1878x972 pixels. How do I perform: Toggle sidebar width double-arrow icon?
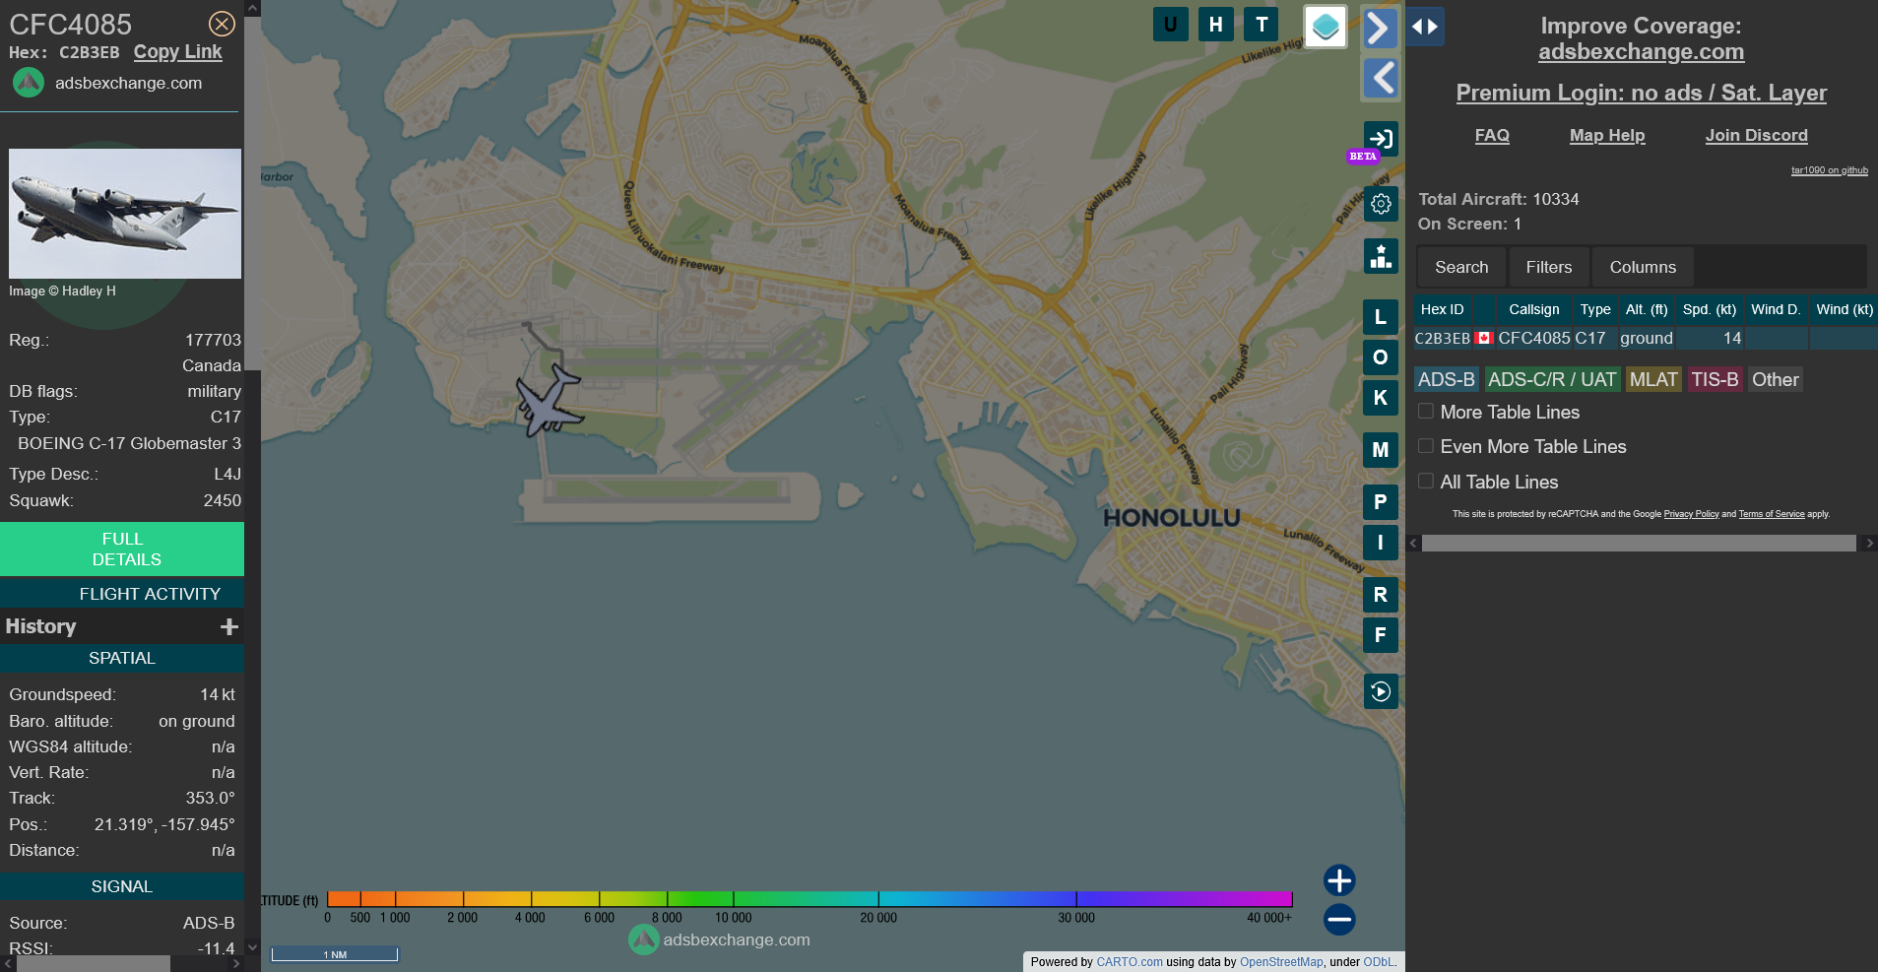point(1425,27)
